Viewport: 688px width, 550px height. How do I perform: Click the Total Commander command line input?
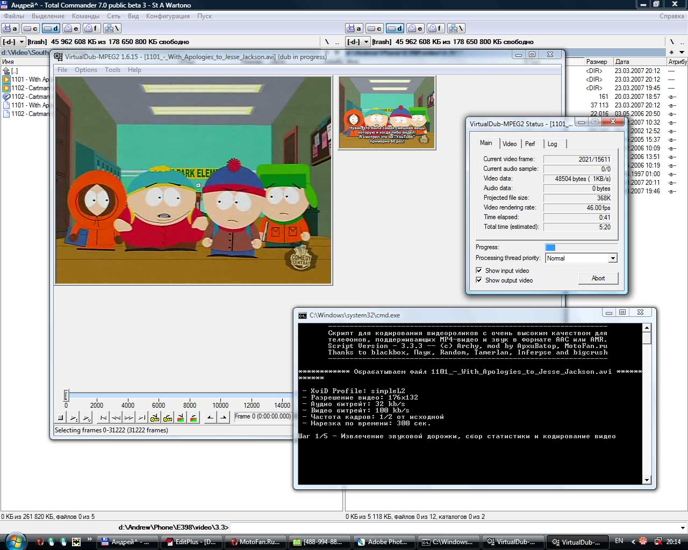click(454, 527)
